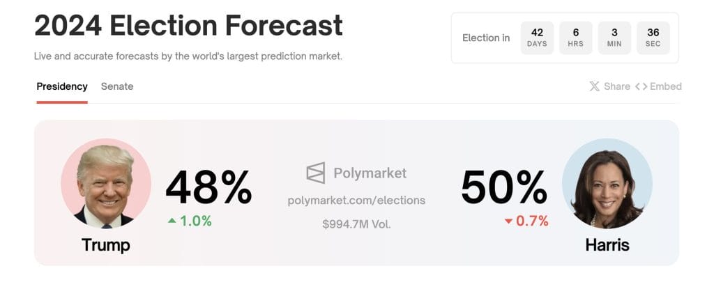Switch to the Senate tab
Image resolution: width=714 pixels, height=282 pixels.
click(x=117, y=86)
